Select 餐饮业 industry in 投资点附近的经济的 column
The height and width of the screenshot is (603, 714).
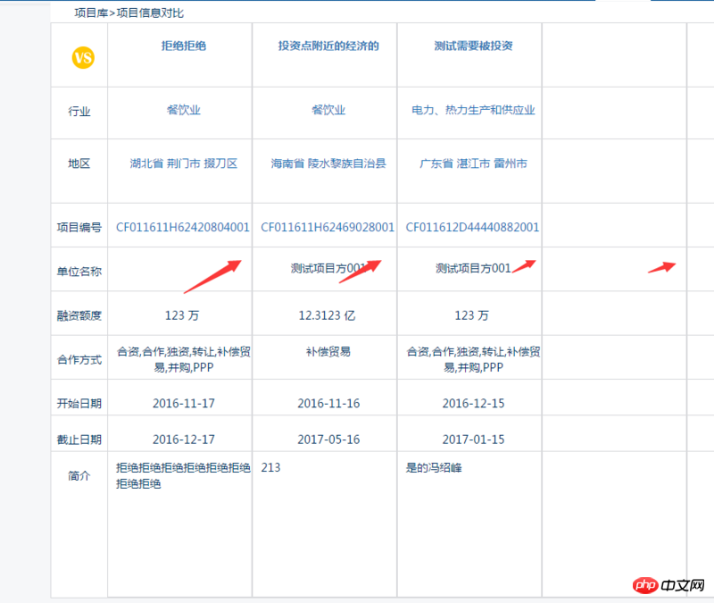coord(328,110)
